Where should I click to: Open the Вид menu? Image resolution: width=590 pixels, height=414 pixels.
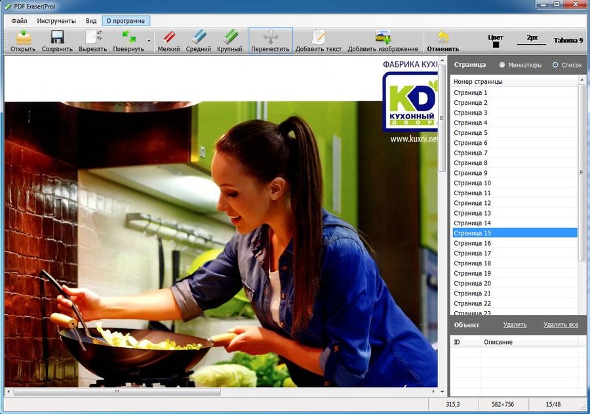(x=91, y=21)
